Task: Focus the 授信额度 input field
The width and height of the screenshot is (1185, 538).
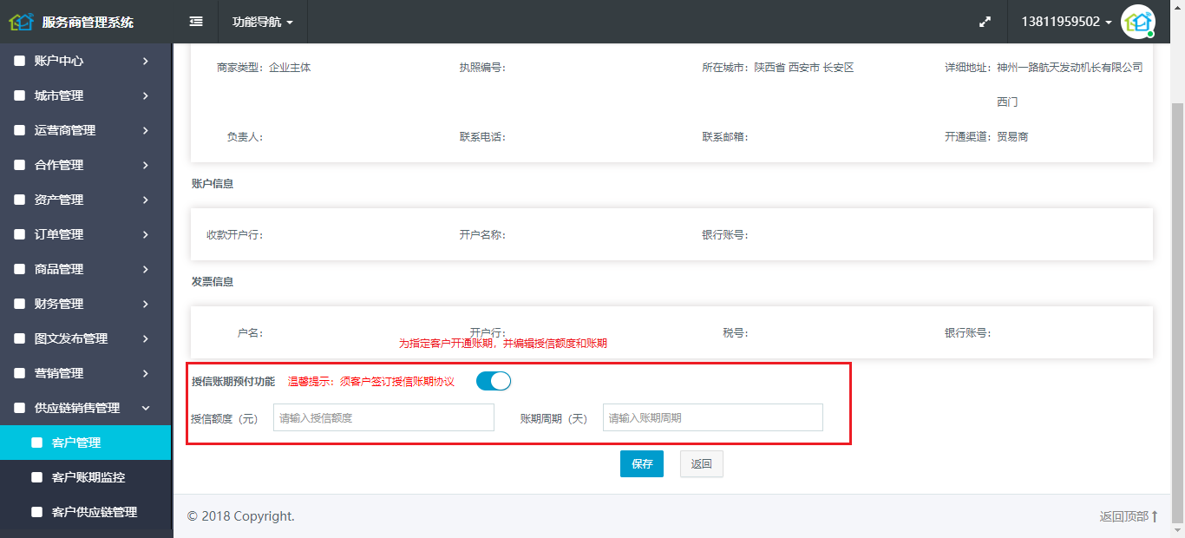Action: pyautogui.click(x=383, y=417)
